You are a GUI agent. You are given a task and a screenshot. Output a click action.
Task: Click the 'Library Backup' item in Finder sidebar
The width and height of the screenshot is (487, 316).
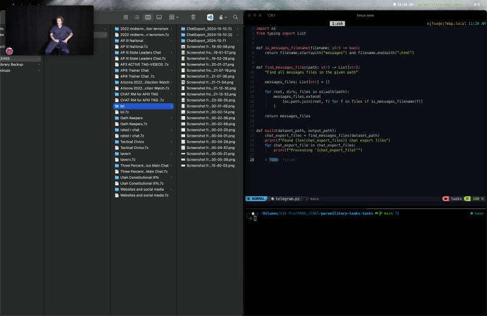click(x=12, y=64)
